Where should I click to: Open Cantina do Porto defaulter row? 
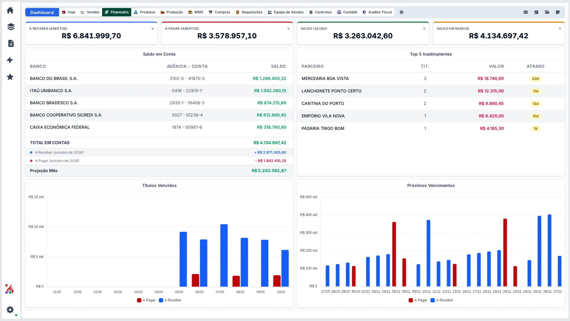[x=431, y=103]
